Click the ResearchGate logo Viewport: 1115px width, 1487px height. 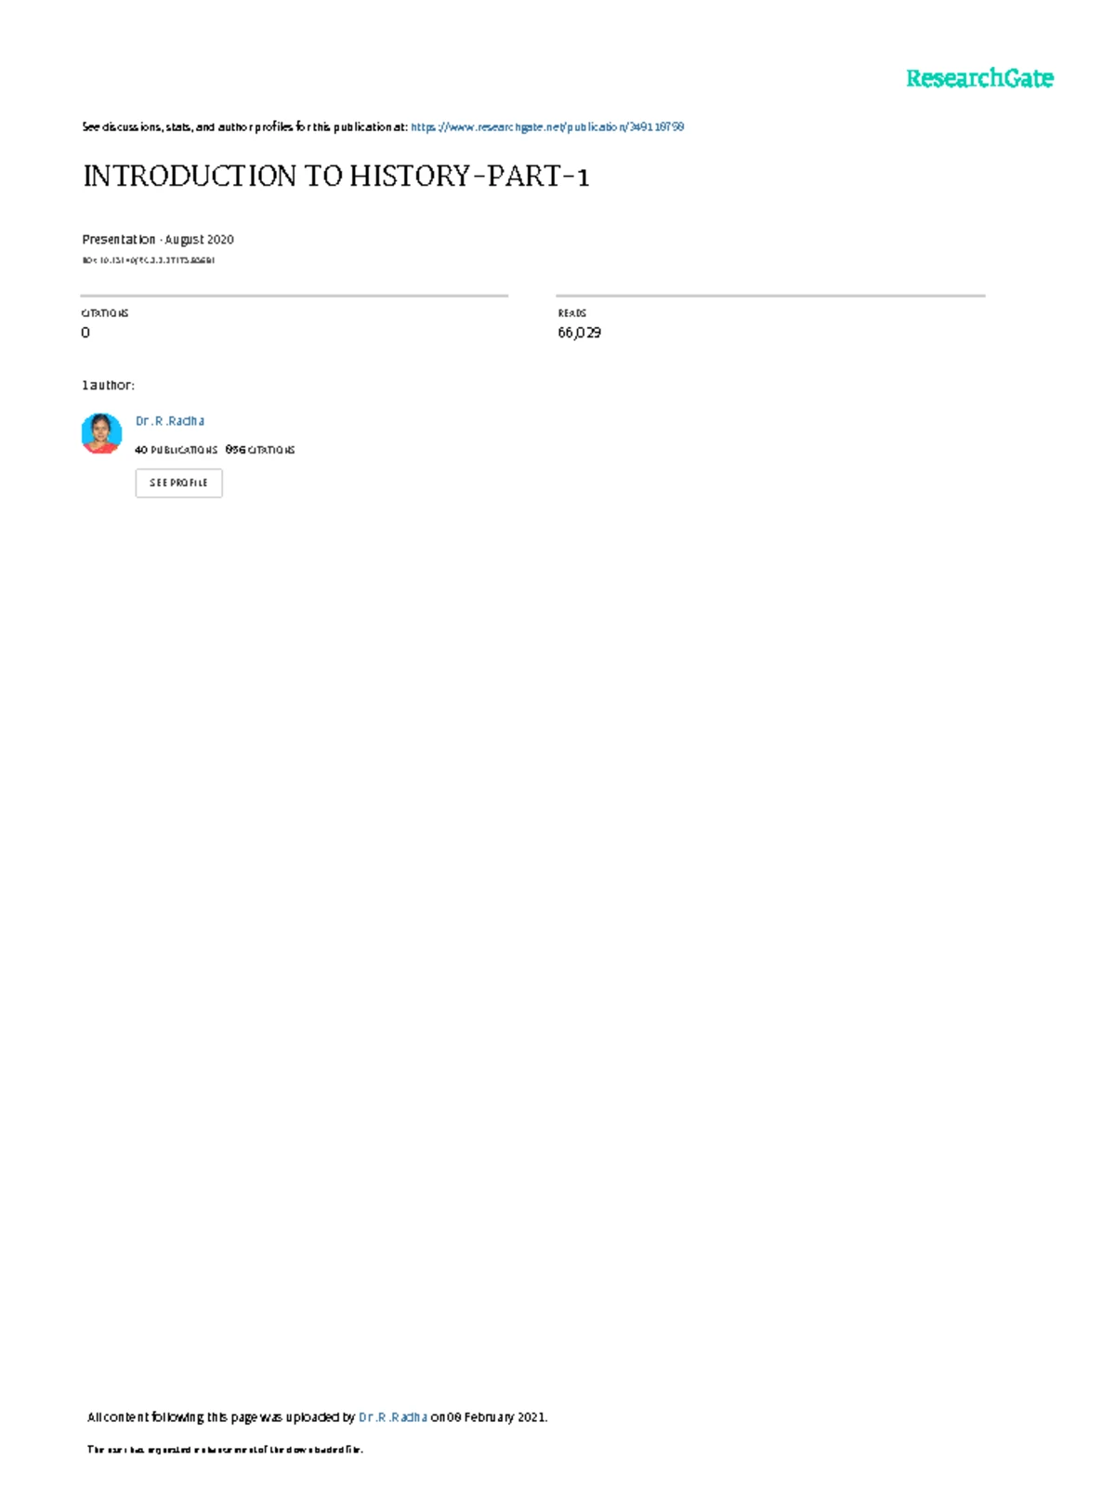(979, 78)
